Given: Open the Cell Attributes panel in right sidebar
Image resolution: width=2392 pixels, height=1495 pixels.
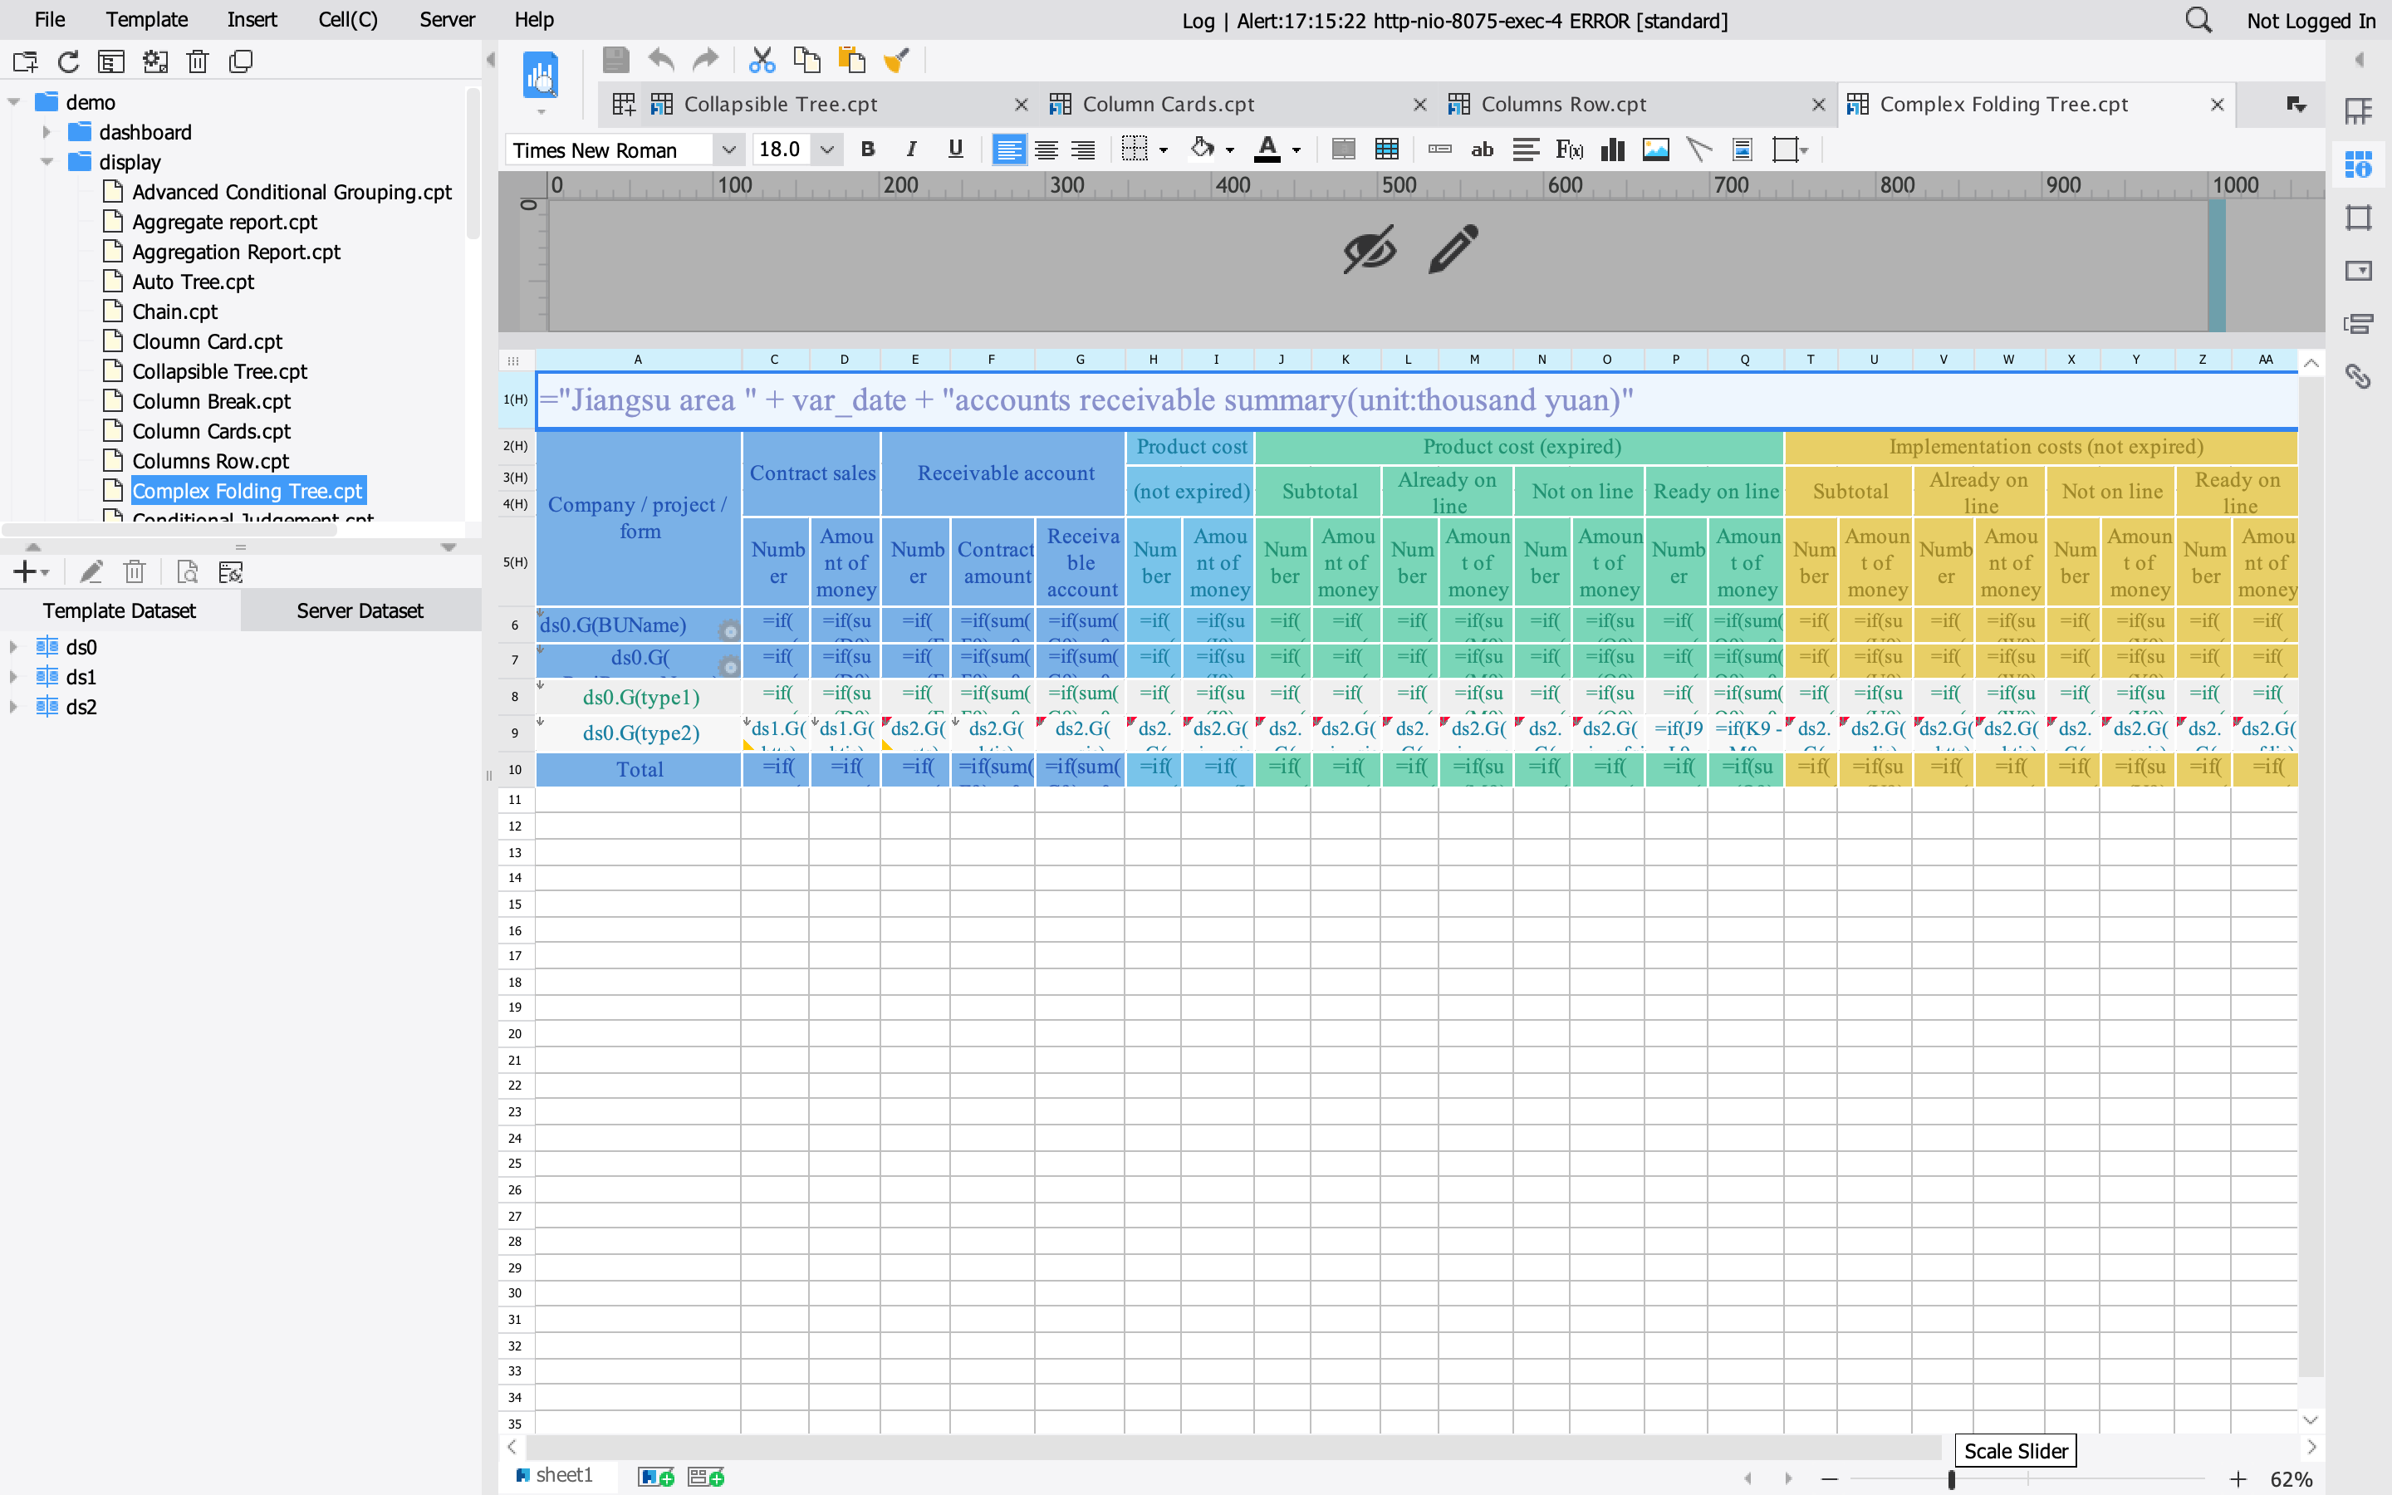Looking at the screenshot, I should [2360, 164].
